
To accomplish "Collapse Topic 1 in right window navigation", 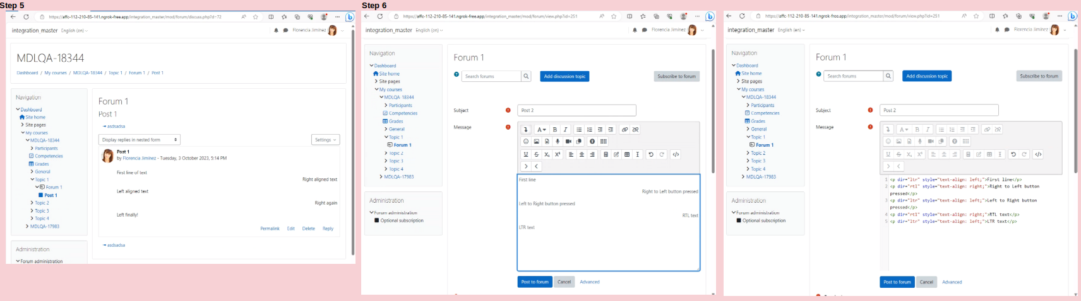I will click(x=748, y=137).
